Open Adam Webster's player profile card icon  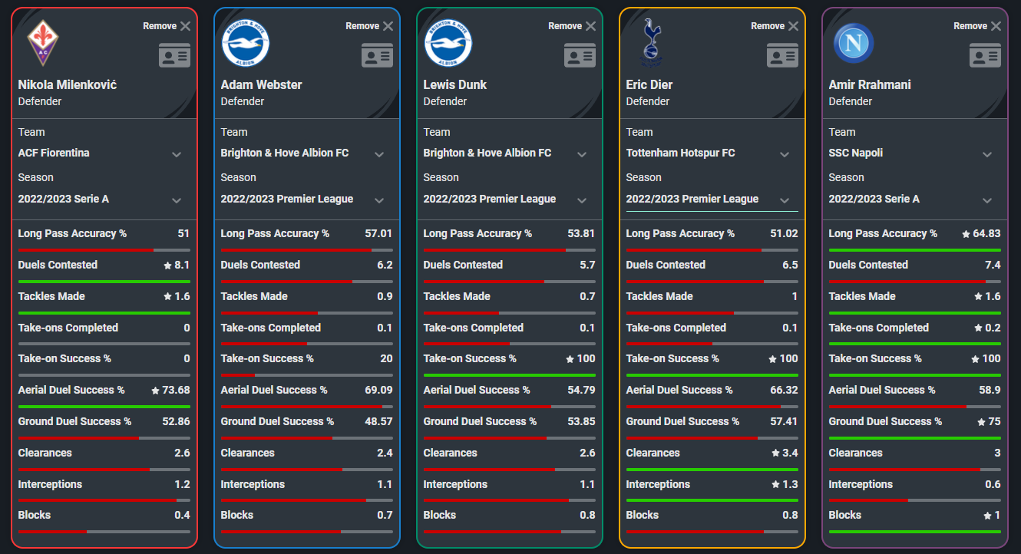click(x=377, y=55)
